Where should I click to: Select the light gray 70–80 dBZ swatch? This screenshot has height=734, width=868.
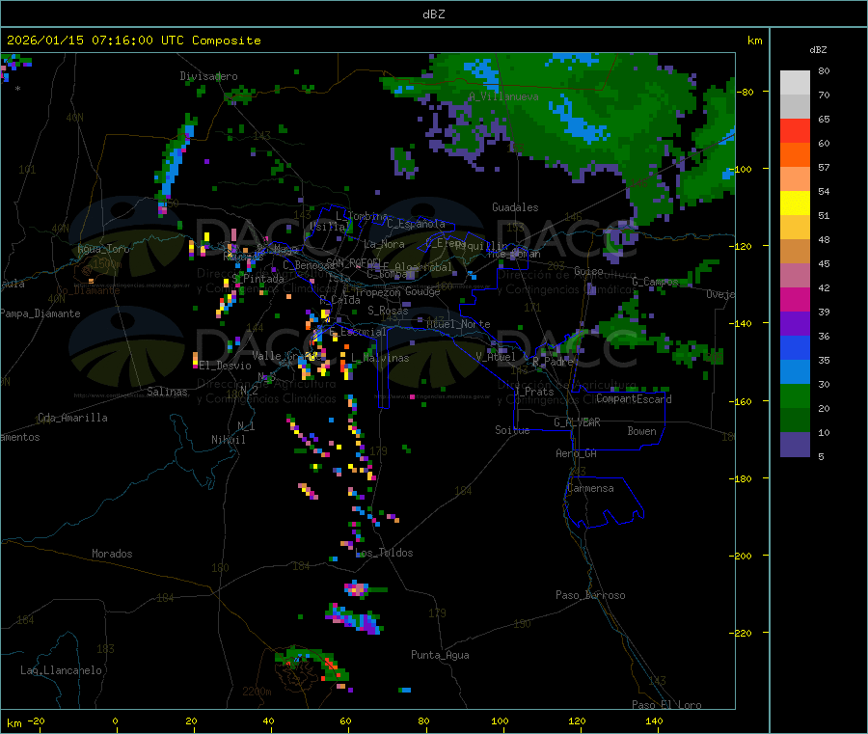click(x=795, y=83)
